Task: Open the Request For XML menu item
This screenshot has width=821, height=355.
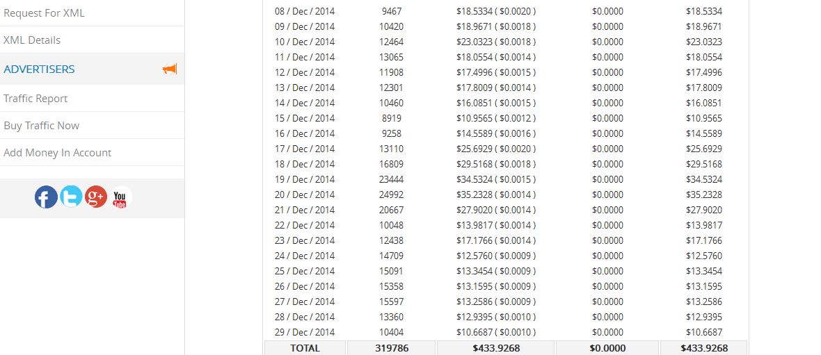Action: click(44, 13)
